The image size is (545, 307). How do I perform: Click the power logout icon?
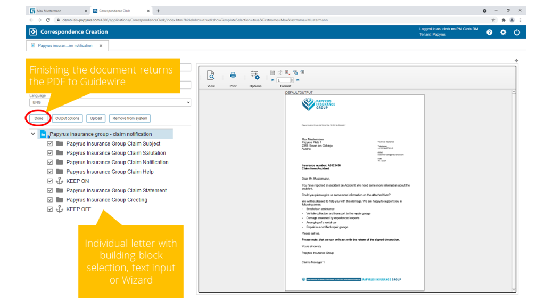tap(517, 33)
